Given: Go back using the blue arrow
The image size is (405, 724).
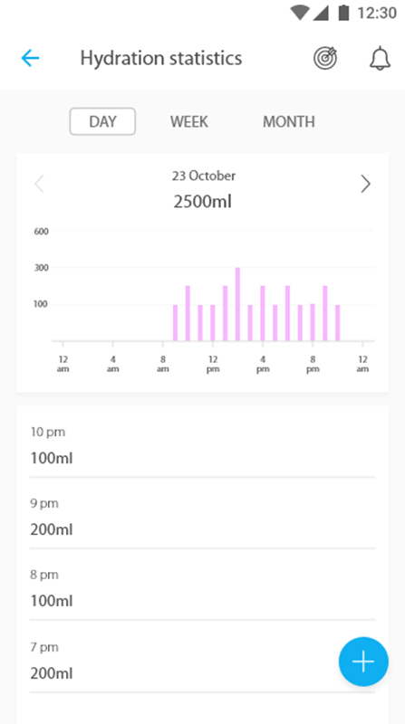Looking at the screenshot, I should tap(30, 58).
